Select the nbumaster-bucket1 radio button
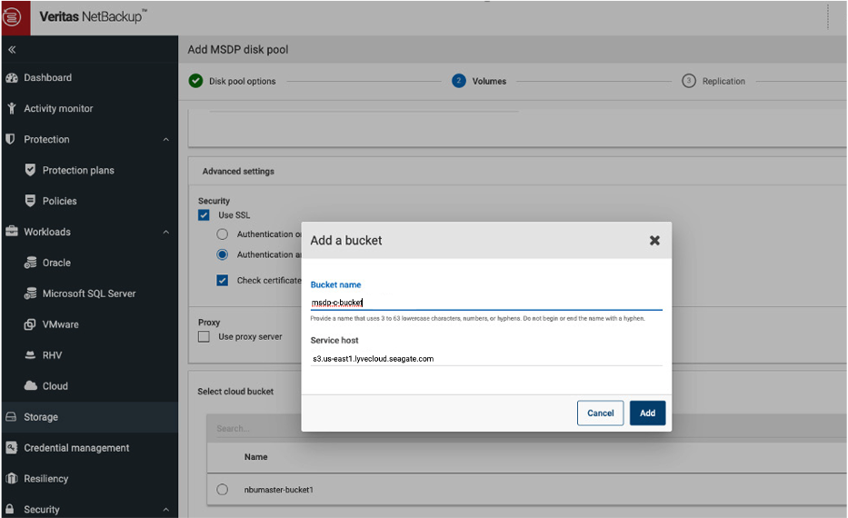 point(223,489)
